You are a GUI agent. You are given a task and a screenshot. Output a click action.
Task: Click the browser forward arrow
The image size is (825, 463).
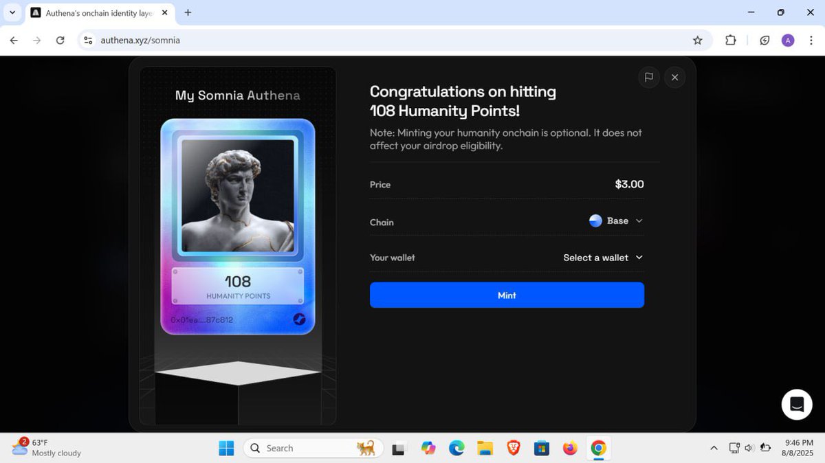(x=37, y=41)
